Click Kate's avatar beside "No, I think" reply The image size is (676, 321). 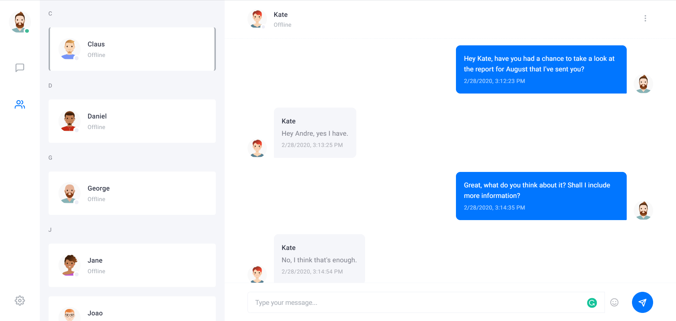tap(257, 274)
